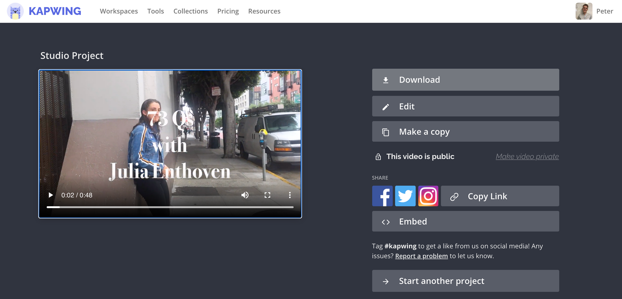The image size is (622, 299).
Task: Mute the video volume
Action: point(245,195)
